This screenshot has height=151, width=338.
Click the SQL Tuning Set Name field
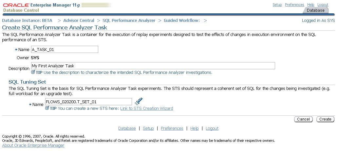tap(88, 102)
